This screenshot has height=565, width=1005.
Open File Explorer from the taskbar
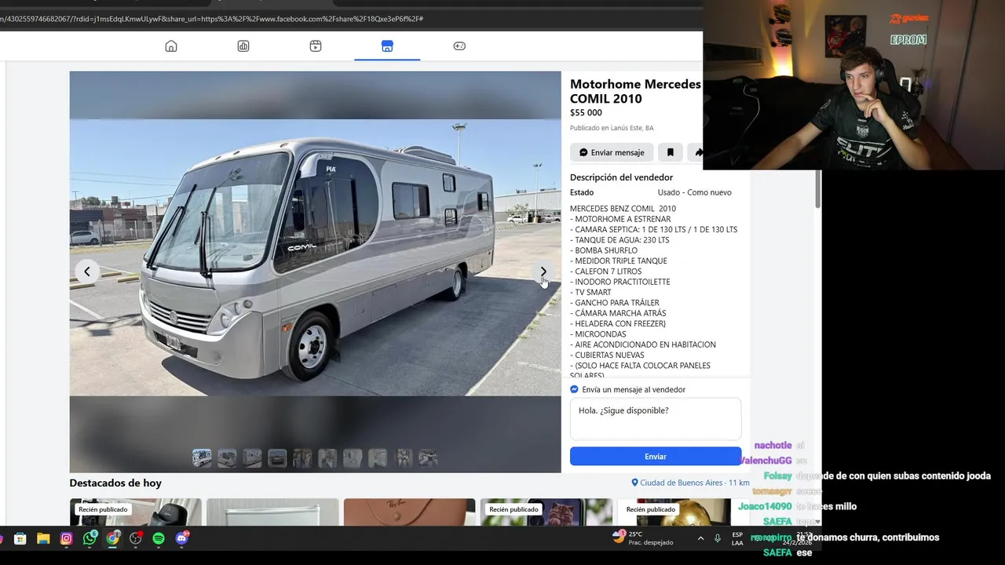coord(43,538)
